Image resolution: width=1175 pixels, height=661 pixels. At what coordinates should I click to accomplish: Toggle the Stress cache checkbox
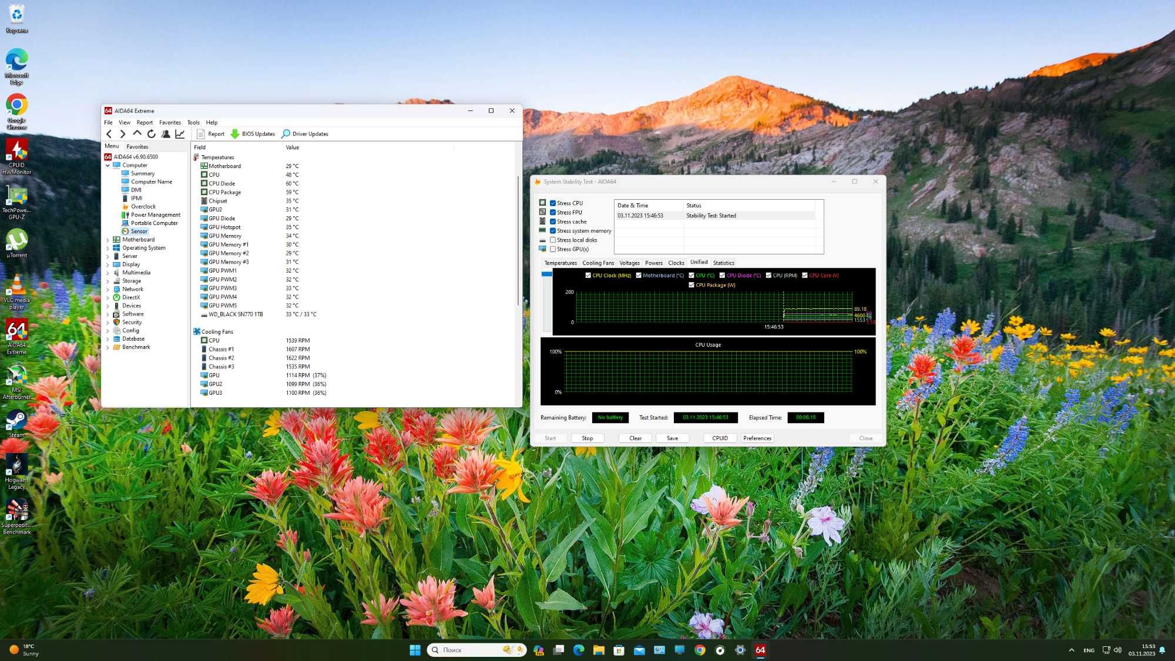[553, 222]
